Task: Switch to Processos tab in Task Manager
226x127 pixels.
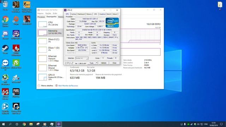Action: (x=41, y=17)
